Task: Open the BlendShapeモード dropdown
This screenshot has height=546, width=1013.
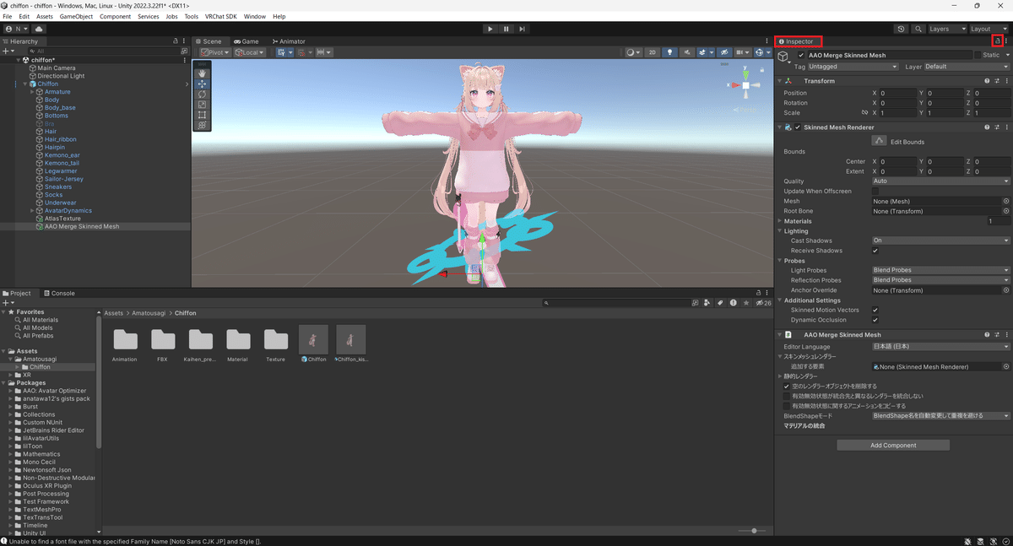Action: click(x=940, y=416)
